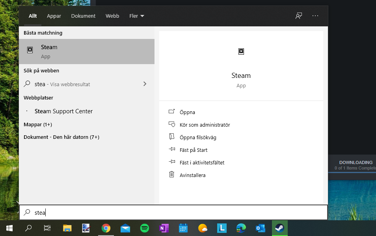Open Steam Support Center website result

point(63,111)
